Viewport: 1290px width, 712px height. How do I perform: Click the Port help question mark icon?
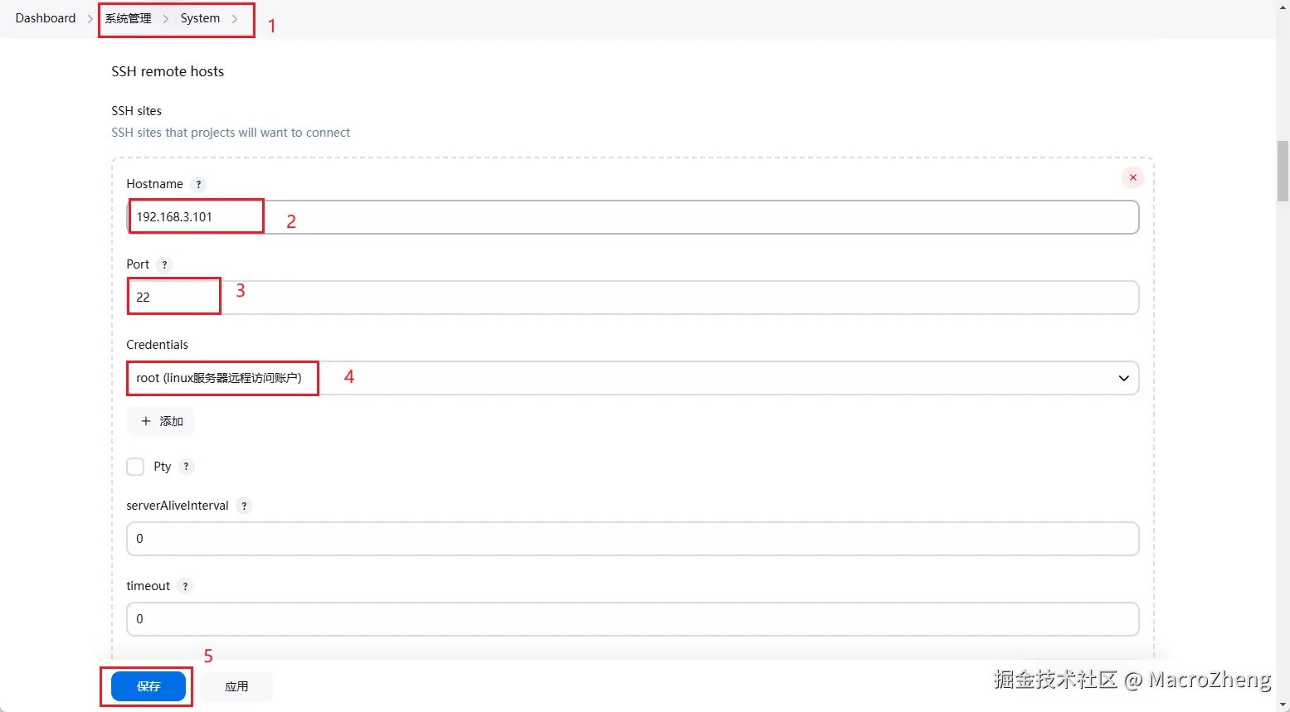pos(164,264)
